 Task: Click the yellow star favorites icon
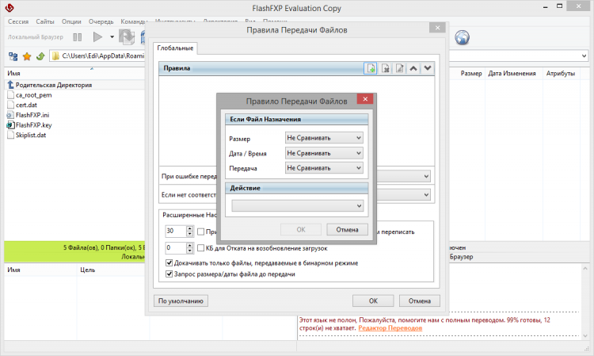coord(27,56)
